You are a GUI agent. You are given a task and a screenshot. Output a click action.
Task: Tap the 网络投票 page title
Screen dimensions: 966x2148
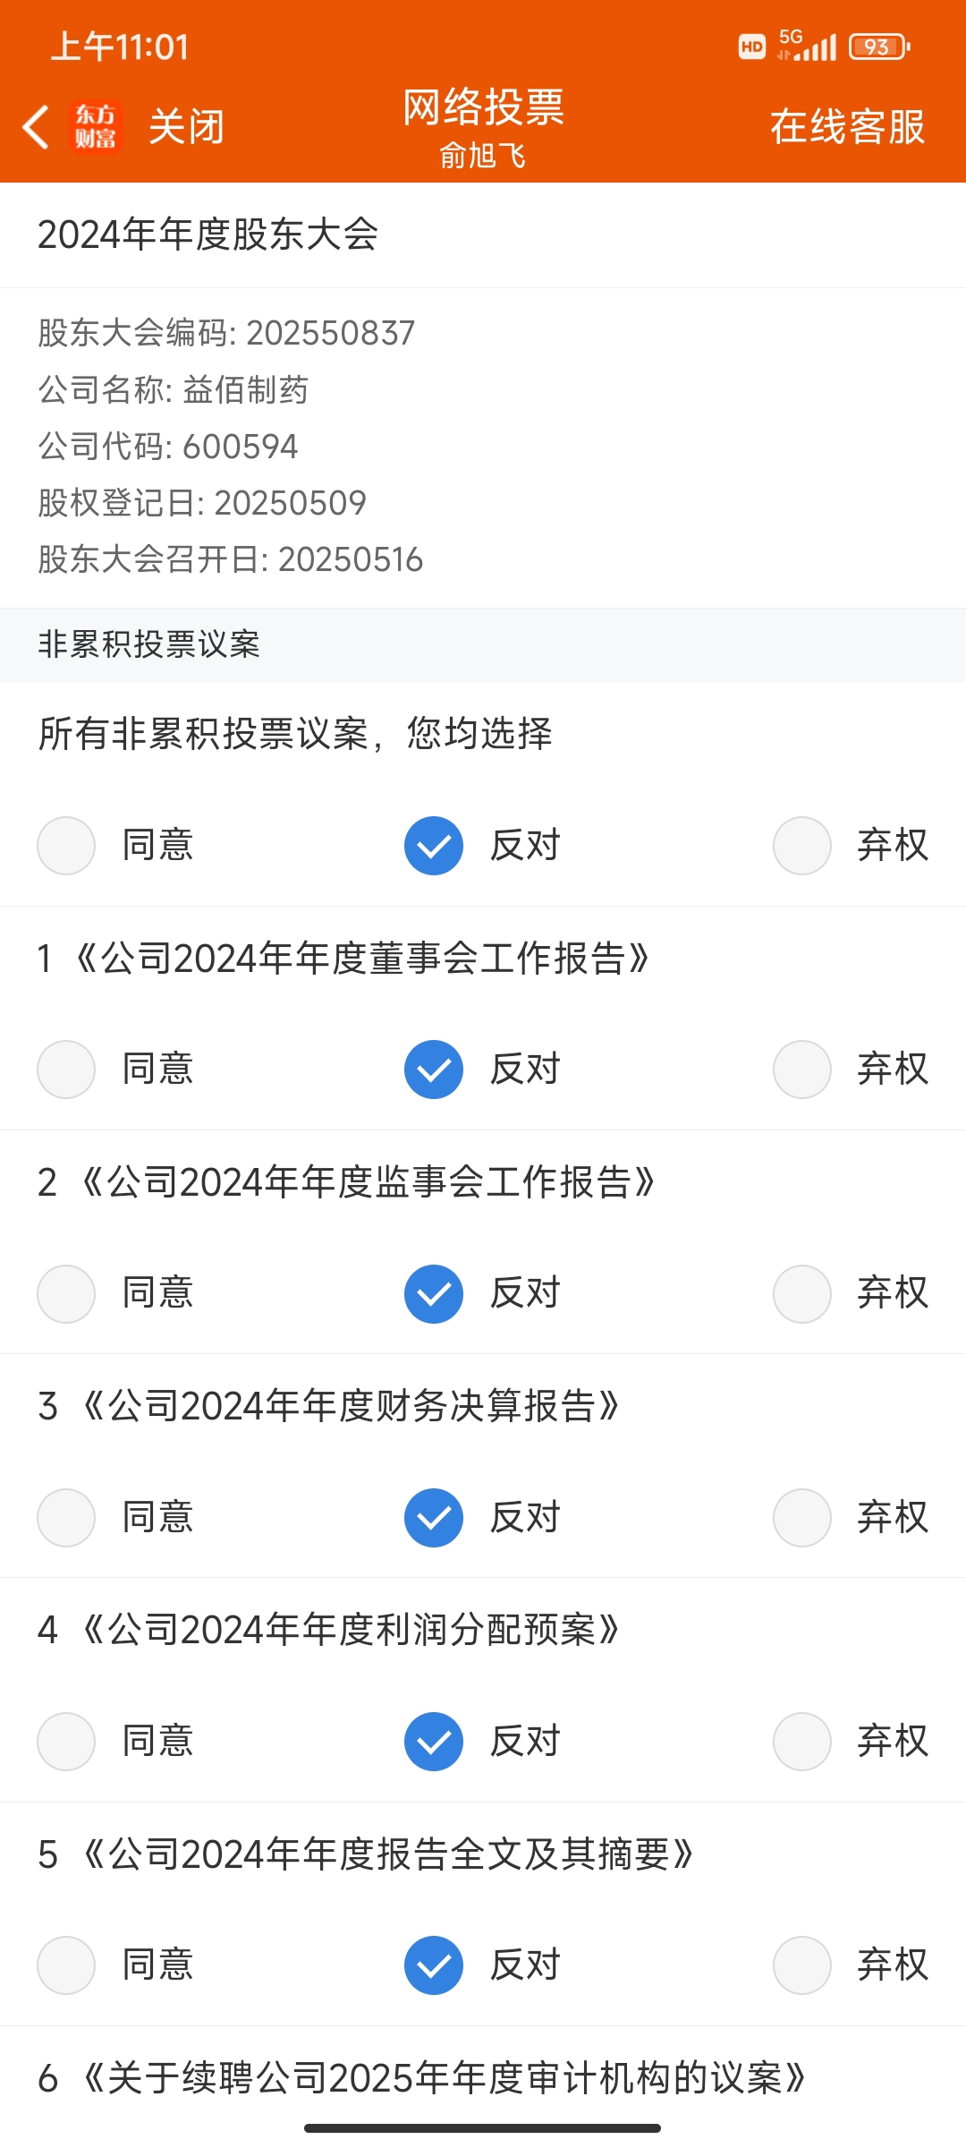tap(483, 107)
